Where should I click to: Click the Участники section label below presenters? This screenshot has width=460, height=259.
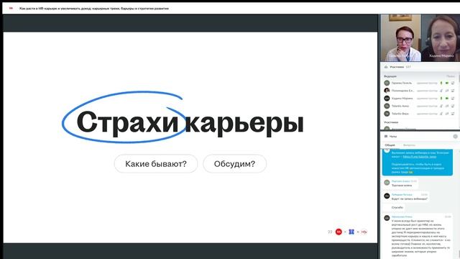coord(391,122)
